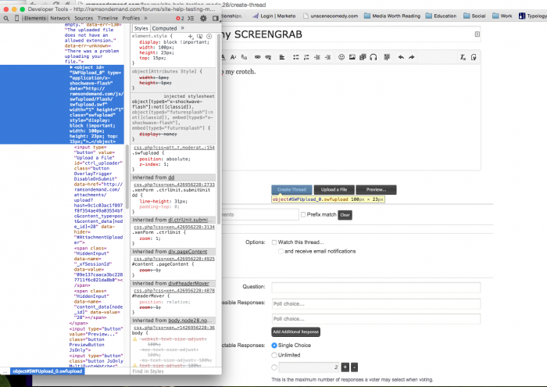Undo last edit in editor toolbar
The image size is (547, 387).
401,57
